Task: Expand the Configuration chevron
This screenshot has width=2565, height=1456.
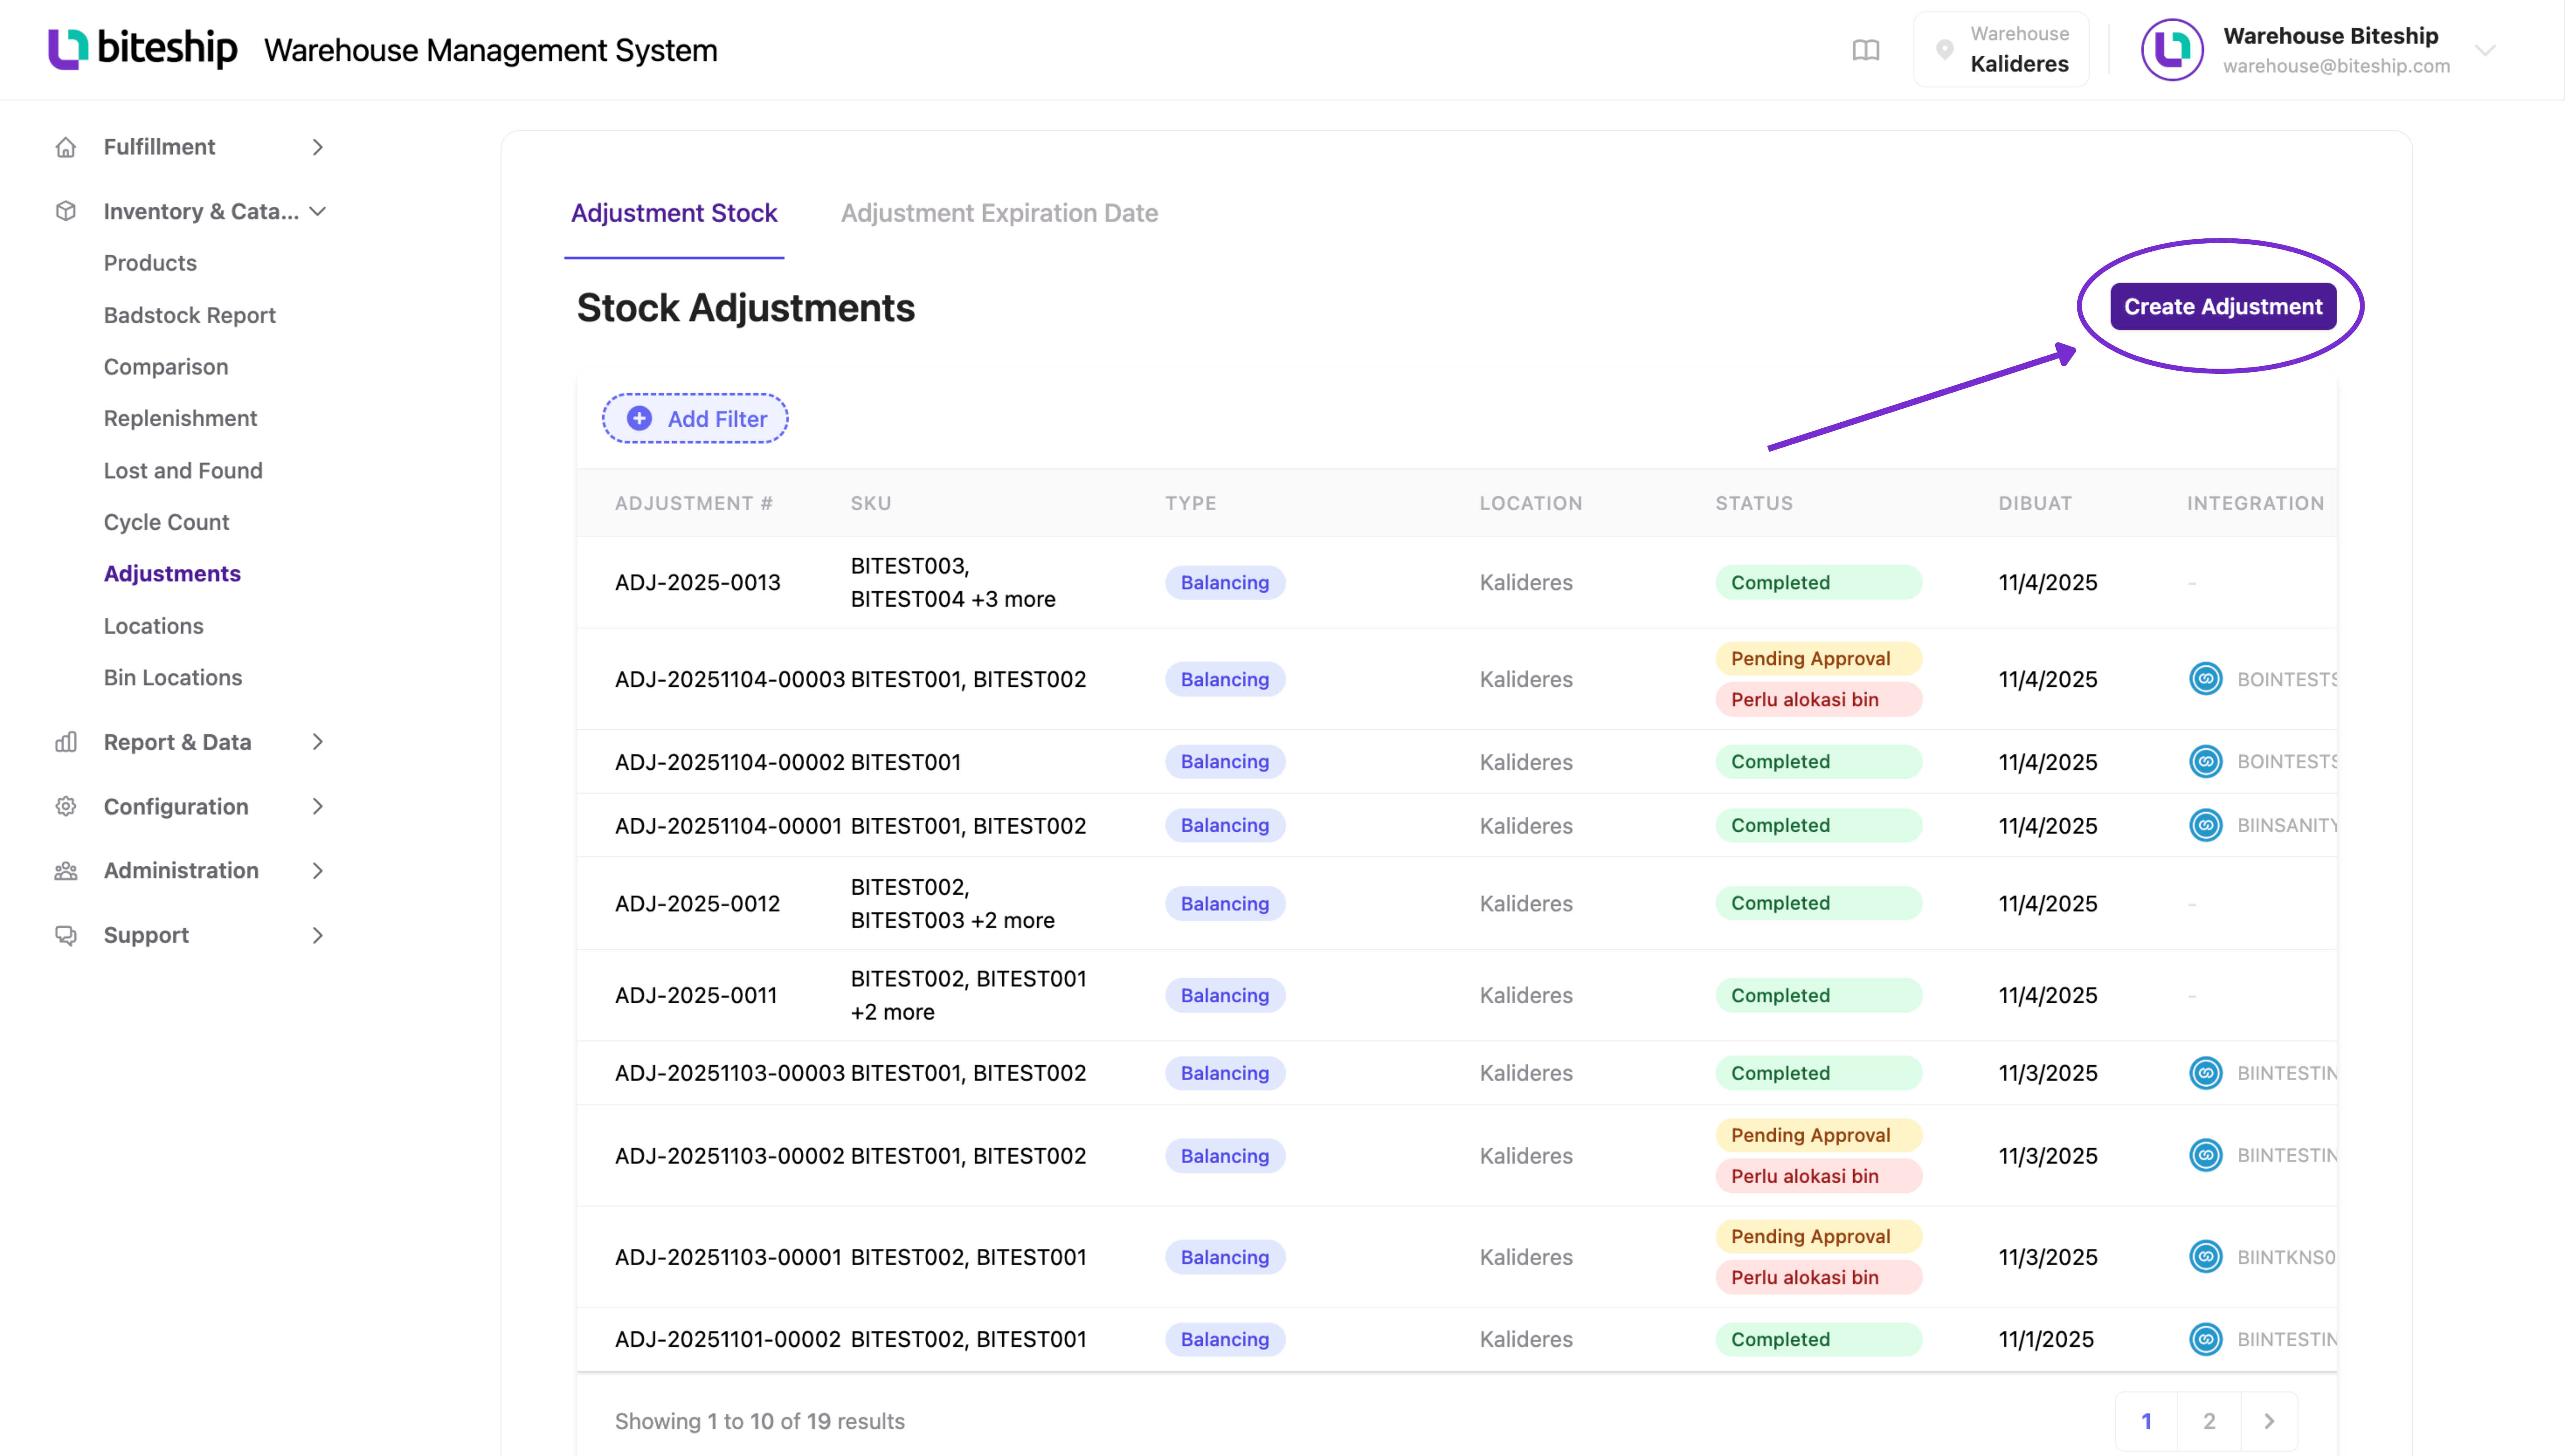Action: pyautogui.click(x=318, y=806)
